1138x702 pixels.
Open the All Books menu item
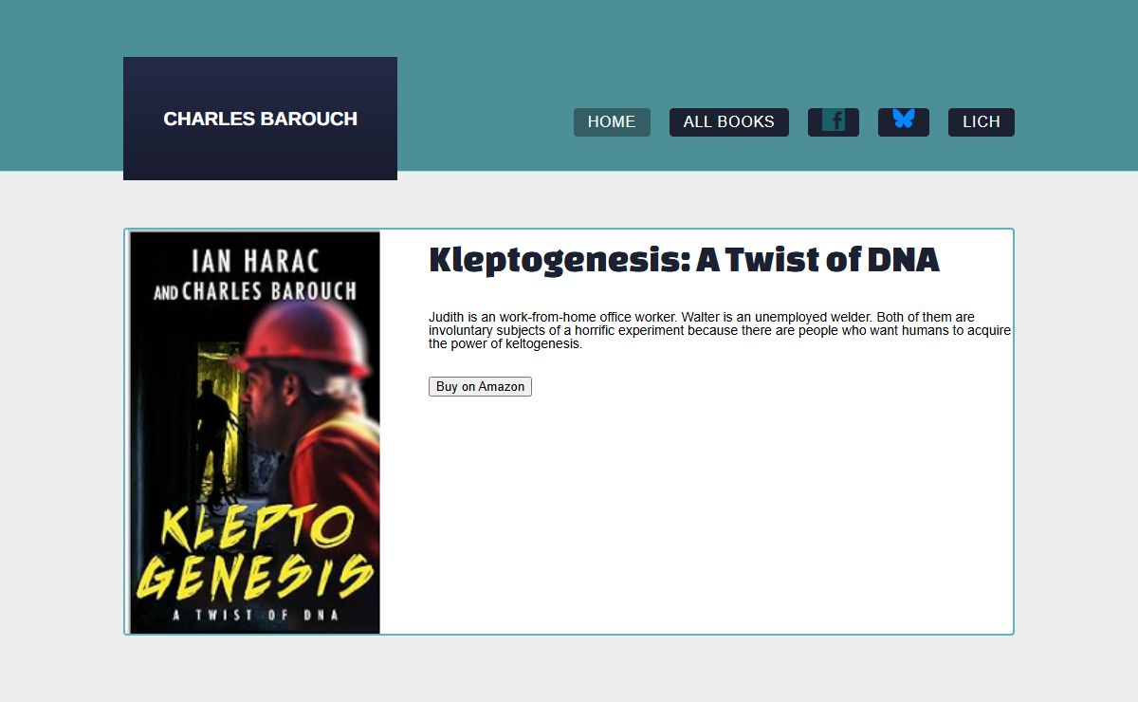(729, 122)
